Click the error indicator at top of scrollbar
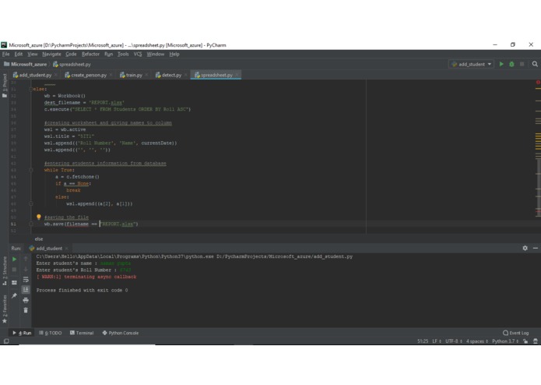 click(x=538, y=83)
